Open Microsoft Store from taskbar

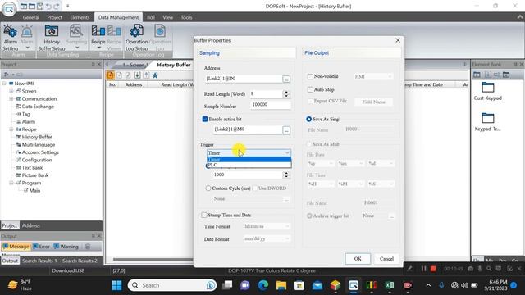point(299,285)
